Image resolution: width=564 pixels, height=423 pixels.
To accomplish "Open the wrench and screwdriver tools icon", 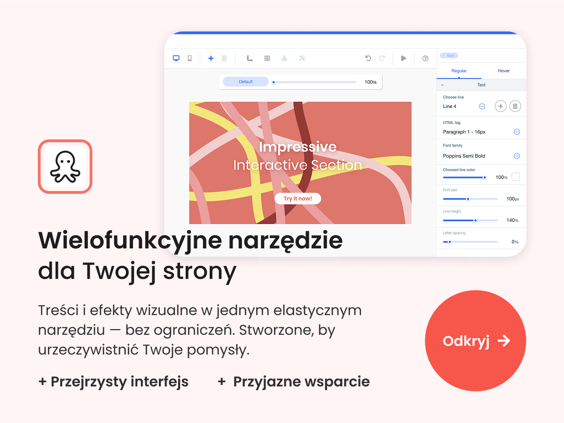I will pos(302,58).
